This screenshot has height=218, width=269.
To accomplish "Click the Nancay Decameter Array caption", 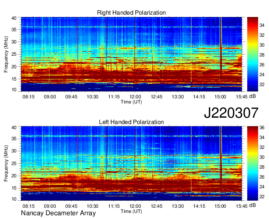I will point(58,213).
